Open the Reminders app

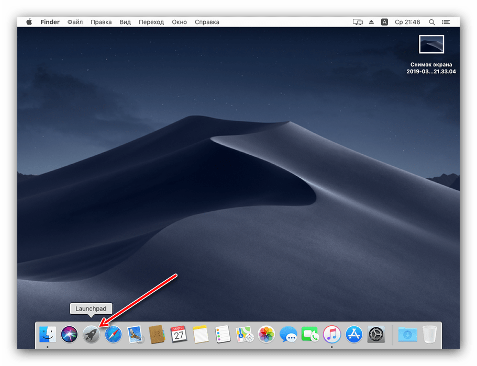coord(223,335)
